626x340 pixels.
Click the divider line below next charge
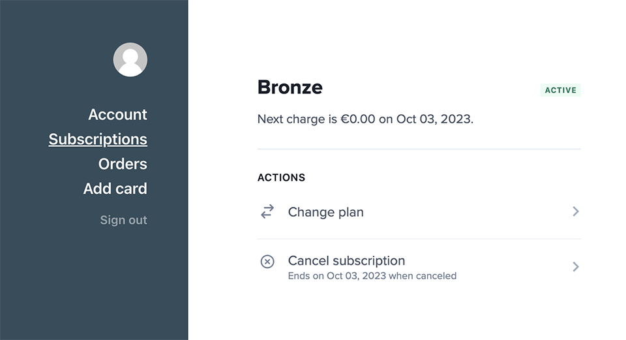coord(419,149)
